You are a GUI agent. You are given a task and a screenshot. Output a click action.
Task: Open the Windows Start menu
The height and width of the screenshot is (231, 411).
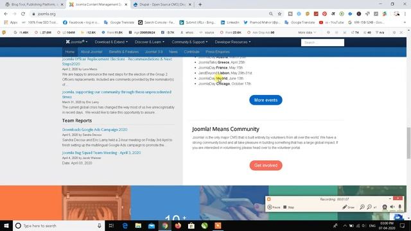click(6, 225)
